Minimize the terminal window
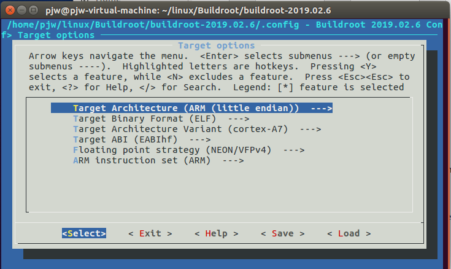The width and height of the screenshot is (451, 269). pos(22,10)
